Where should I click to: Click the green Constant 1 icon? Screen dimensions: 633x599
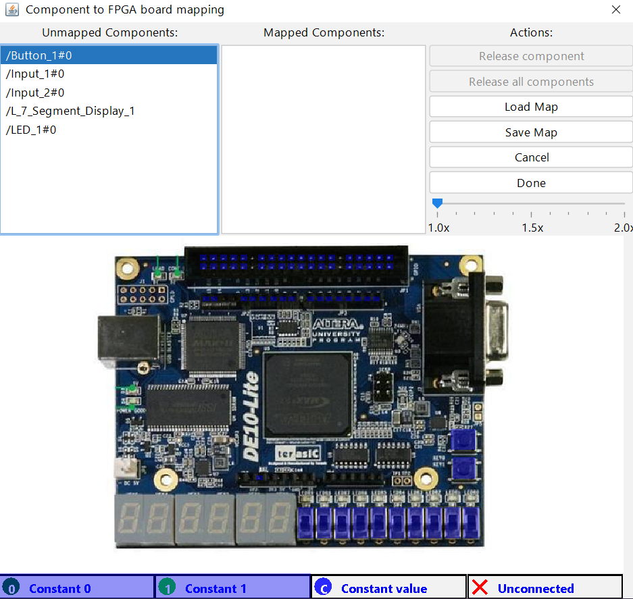tap(168, 588)
